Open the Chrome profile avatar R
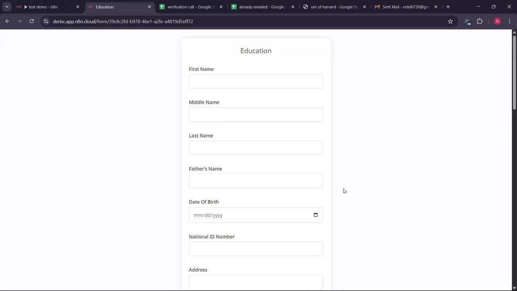This screenshot has height=291, width=517. [497, 21]
